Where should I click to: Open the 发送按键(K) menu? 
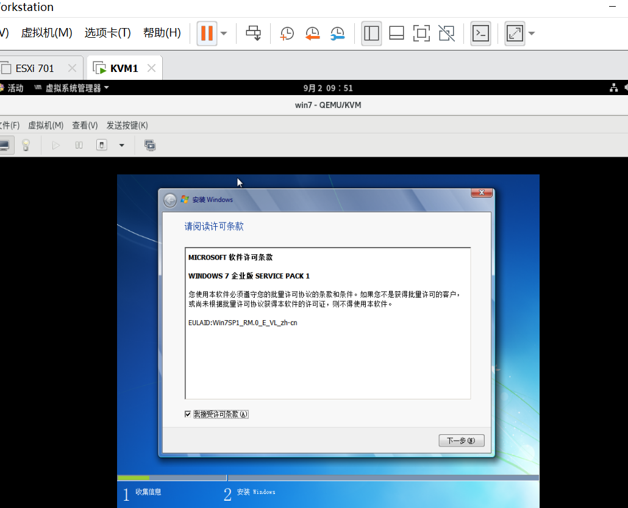click(127, 126)
